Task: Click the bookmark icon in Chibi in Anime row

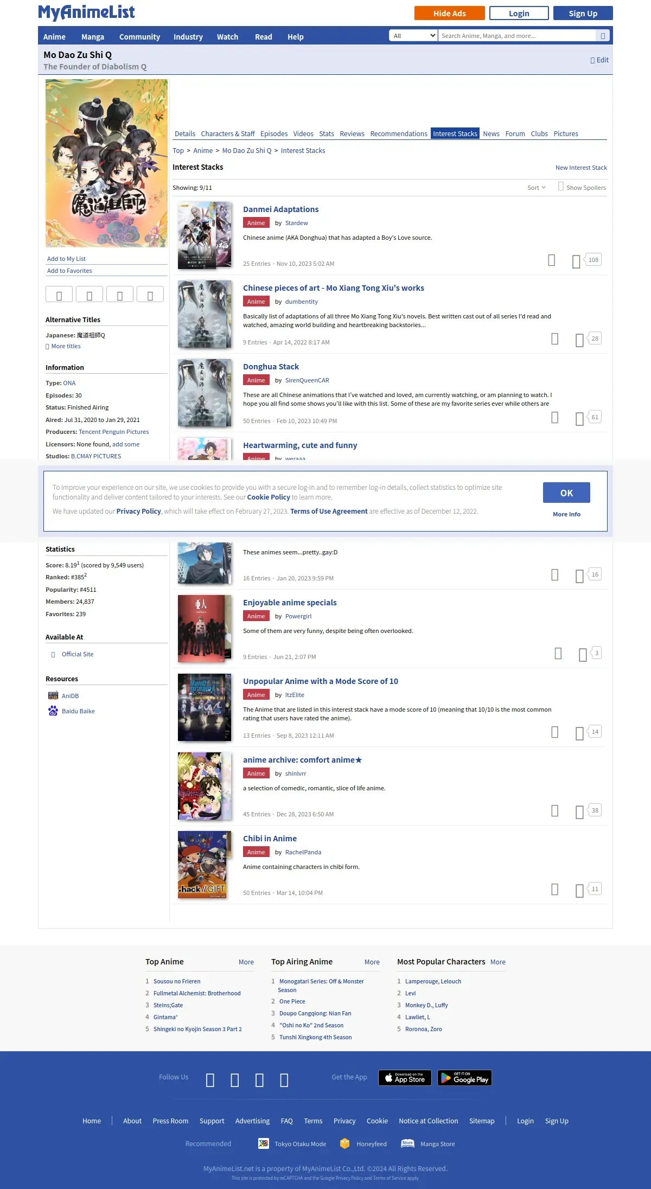Action: click(x=554, y=890)
